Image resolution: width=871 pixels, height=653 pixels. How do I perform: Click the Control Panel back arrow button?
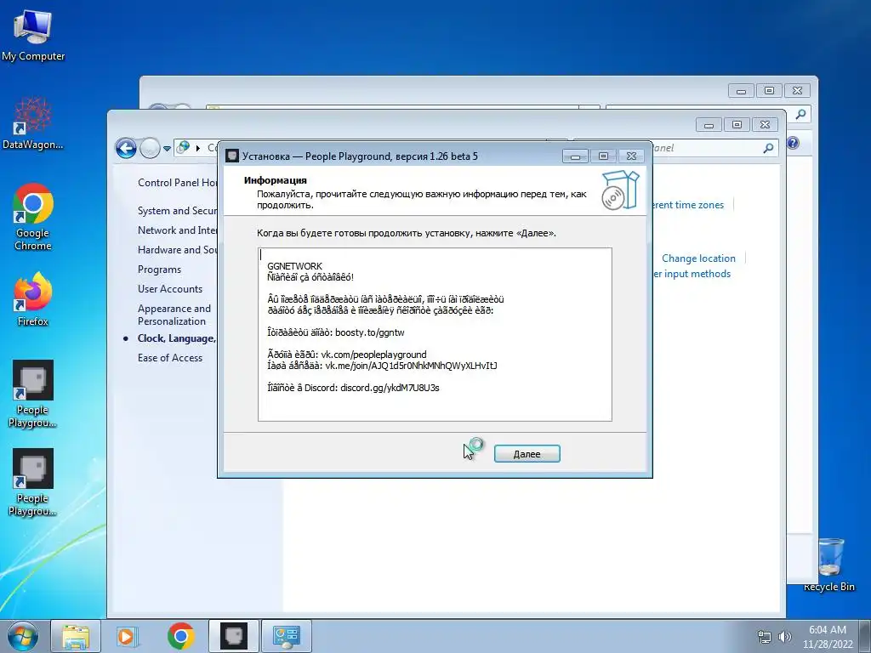point(126,148)
